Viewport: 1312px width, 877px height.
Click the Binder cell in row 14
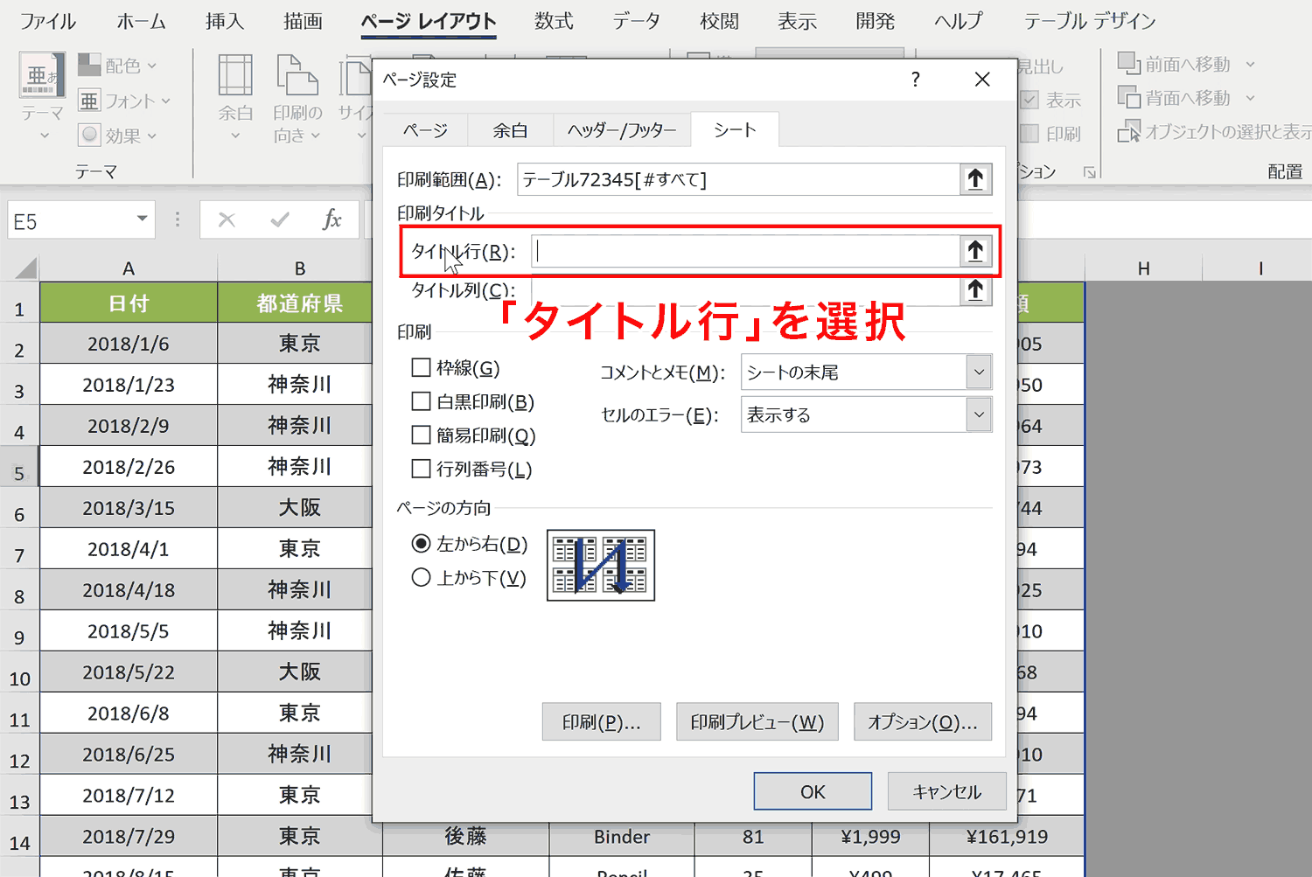pyautogui.click(x=622, y=837)
